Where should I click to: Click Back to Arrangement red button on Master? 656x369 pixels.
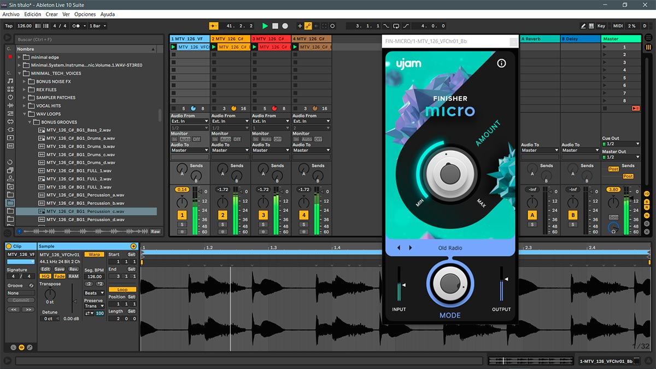pos(635,108)
